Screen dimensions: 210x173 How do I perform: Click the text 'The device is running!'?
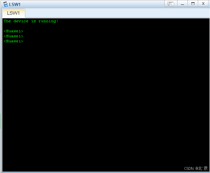coord(31,21)
